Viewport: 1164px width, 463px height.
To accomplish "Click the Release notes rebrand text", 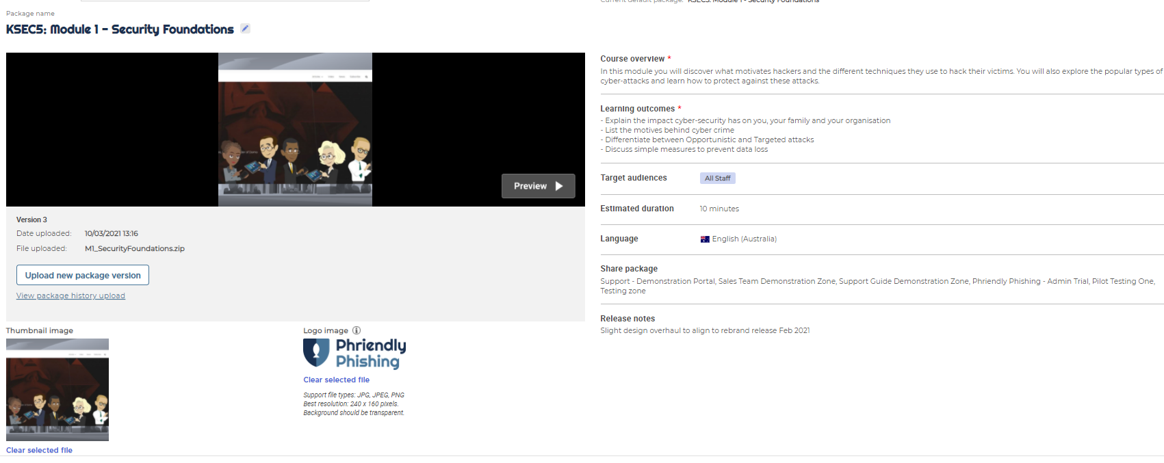I will coord(705,331).
